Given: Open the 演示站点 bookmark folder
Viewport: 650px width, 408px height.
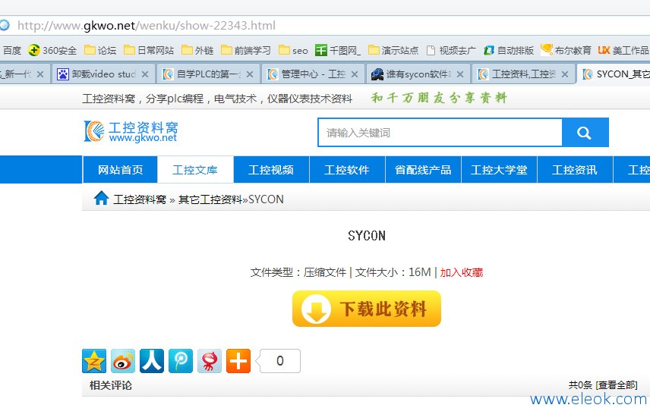Looking at the screenshot, I should point(393,51).
